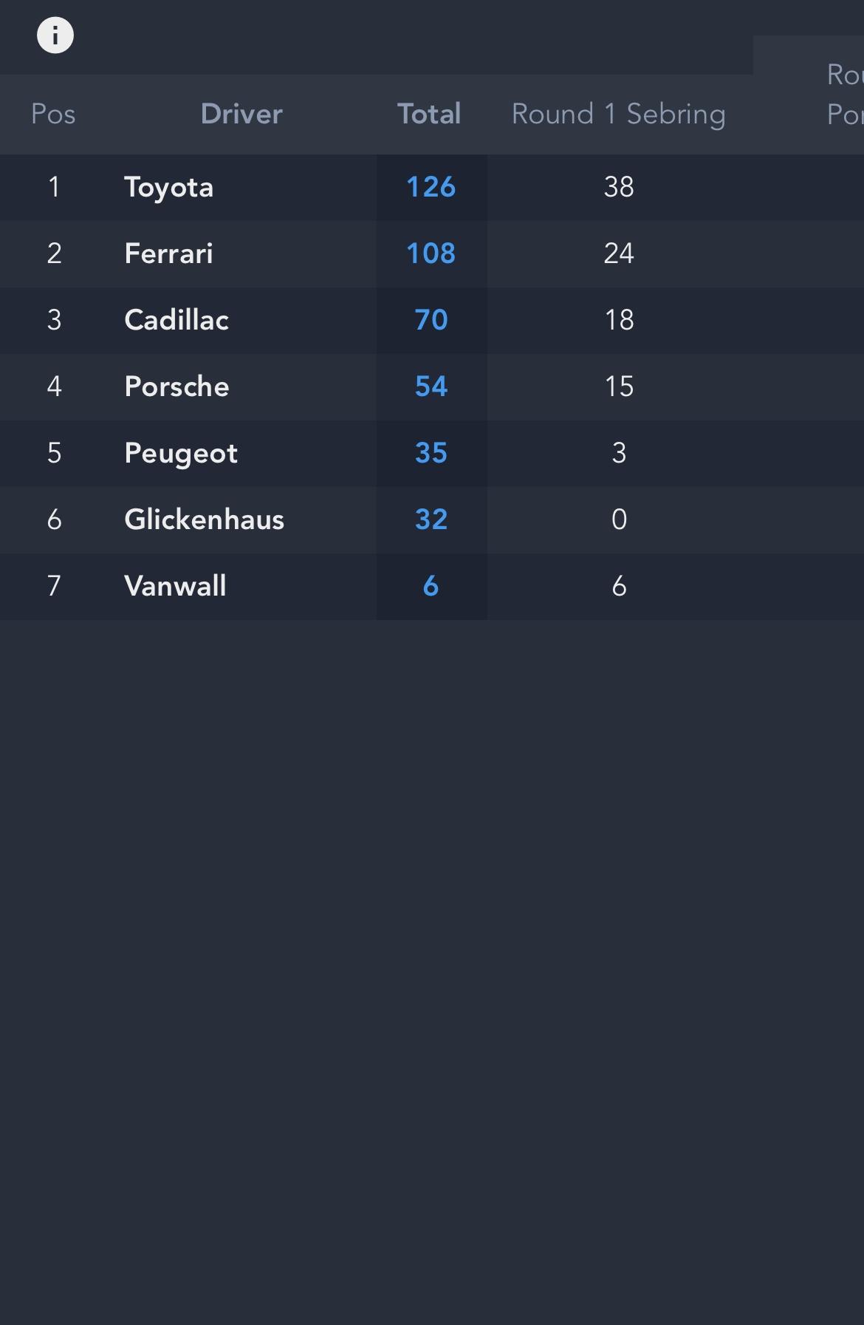Screen dimensions: 864x1325
Task: Select the Total column header
Action: coord(429,115)
